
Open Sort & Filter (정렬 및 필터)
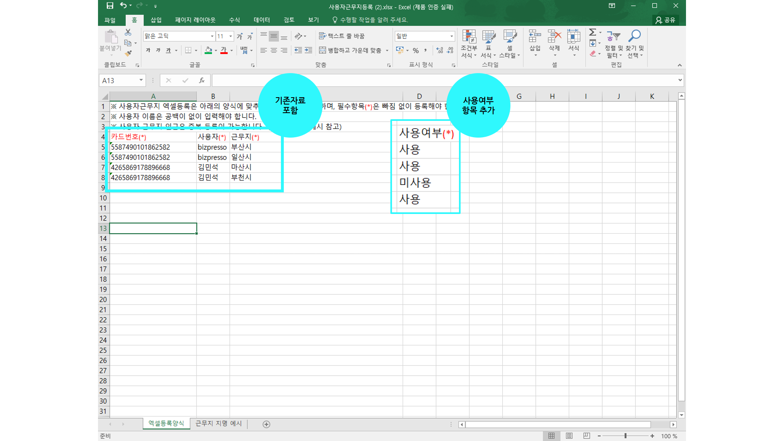pos(613,44)
